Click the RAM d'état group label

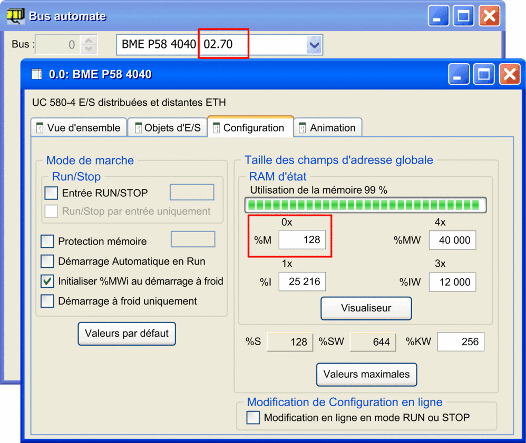tap(278, 176)
